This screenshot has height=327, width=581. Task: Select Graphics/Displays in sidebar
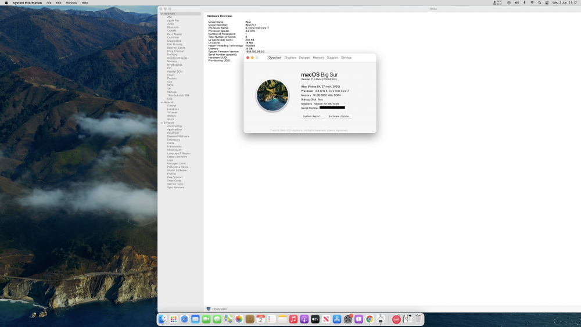[x=178, y=58]
